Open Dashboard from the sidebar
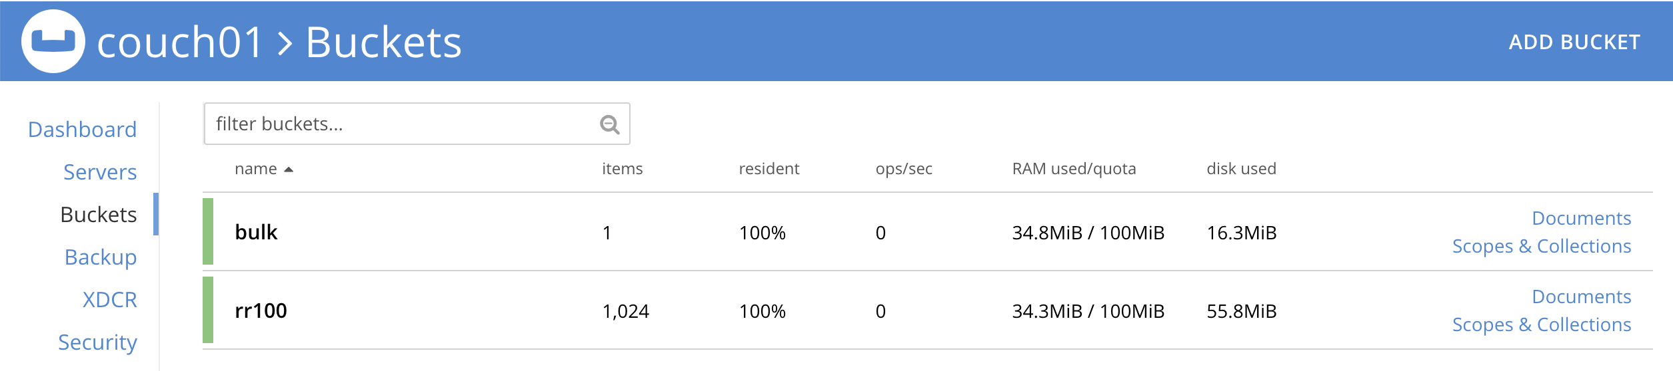Screen dimensions: 1673x371 (x=82, y=130)
